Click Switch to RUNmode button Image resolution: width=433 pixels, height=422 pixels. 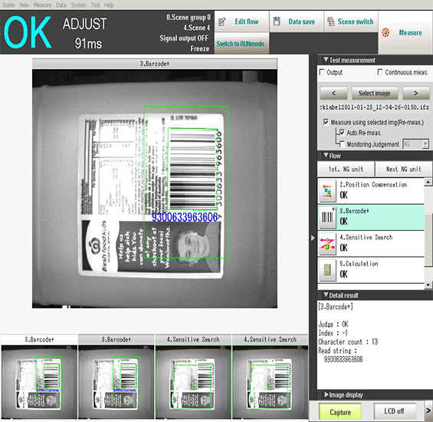241,44
